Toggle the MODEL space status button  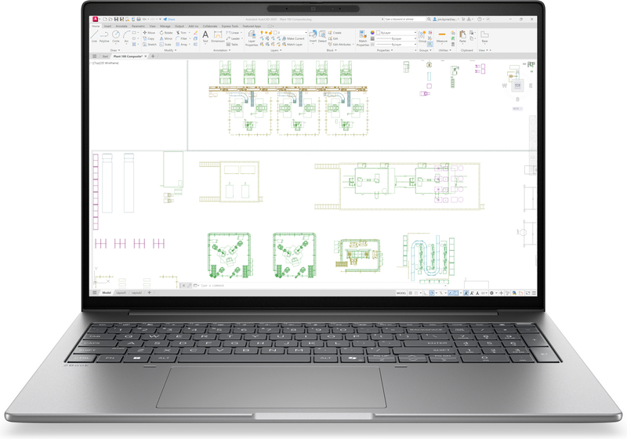pos(401,293)
